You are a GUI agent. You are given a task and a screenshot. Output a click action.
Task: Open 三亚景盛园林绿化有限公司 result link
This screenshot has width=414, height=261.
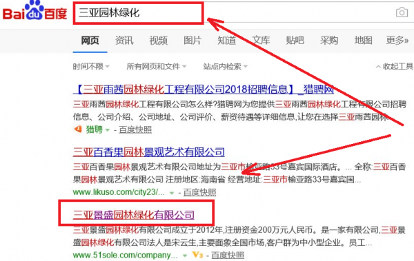134,215
